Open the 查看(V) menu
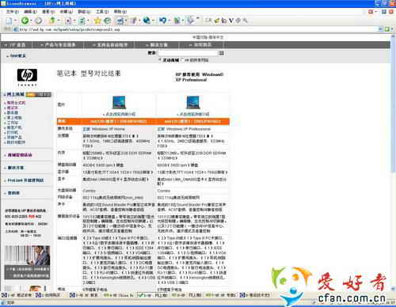This screenshot has height=307, width=396. click(48, 12)
